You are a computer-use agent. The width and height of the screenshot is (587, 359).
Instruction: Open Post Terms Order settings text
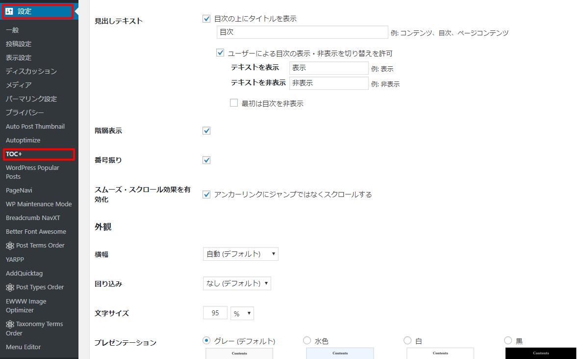40,246
